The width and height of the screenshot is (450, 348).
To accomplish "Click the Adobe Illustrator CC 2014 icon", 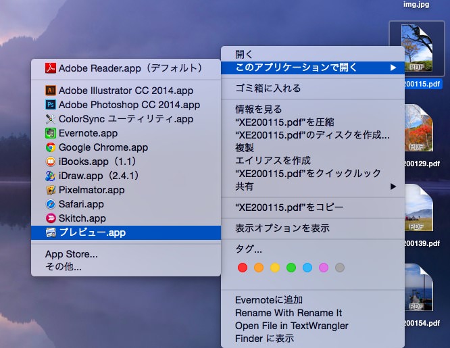I will (x=51, y=91).
